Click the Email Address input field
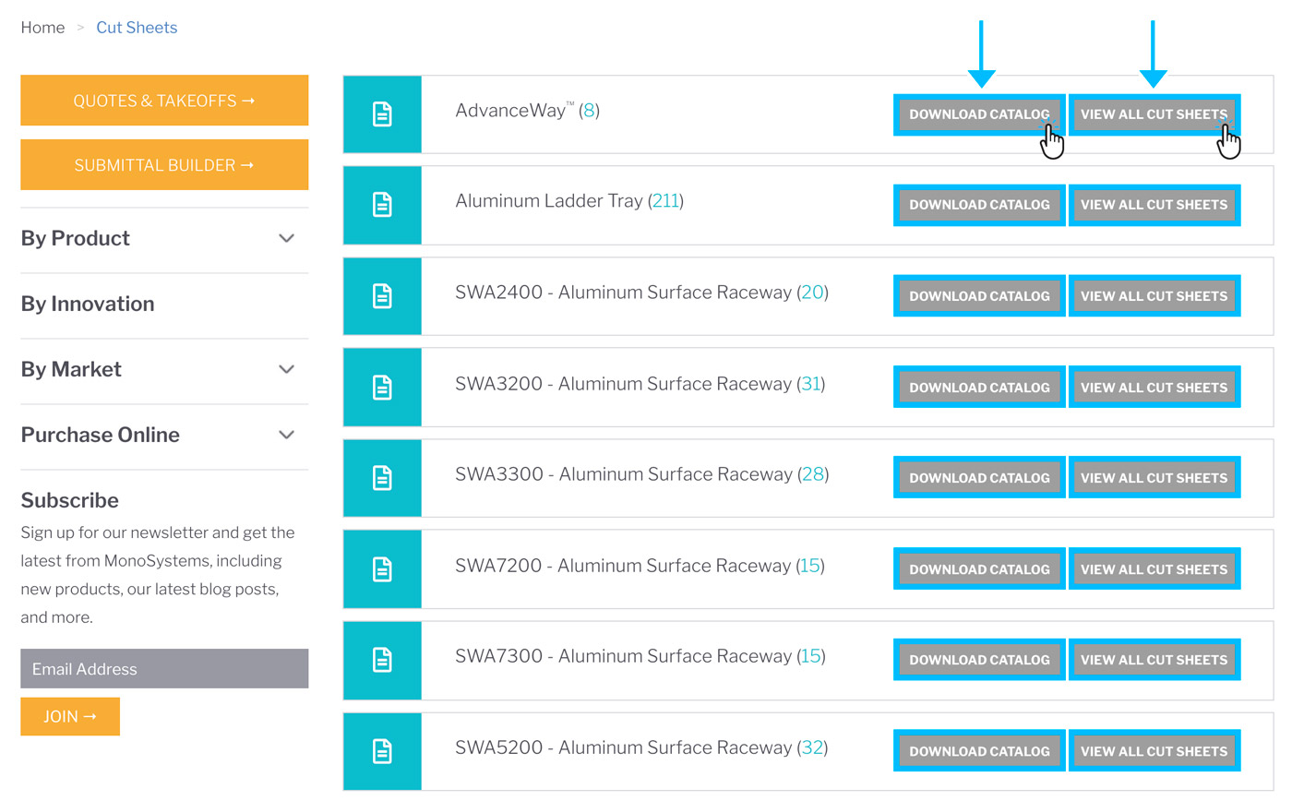Image resolution: width=1292 pixels, height=801 pixels. click(x=164, y=669)
